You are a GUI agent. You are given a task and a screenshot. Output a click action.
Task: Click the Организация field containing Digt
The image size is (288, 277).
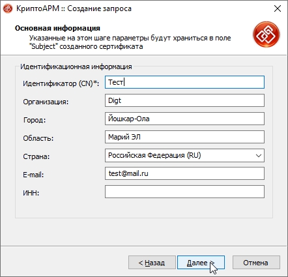[x=184, y=100]
